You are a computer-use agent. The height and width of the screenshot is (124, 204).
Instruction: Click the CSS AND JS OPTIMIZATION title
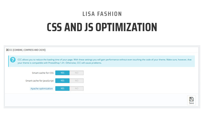pyautogui.click(x=102, y=27)
